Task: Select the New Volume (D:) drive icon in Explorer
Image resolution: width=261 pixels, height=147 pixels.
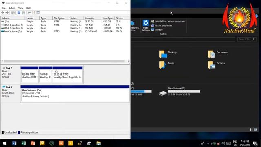Action: pyautogui.click(x=162, y=93)
